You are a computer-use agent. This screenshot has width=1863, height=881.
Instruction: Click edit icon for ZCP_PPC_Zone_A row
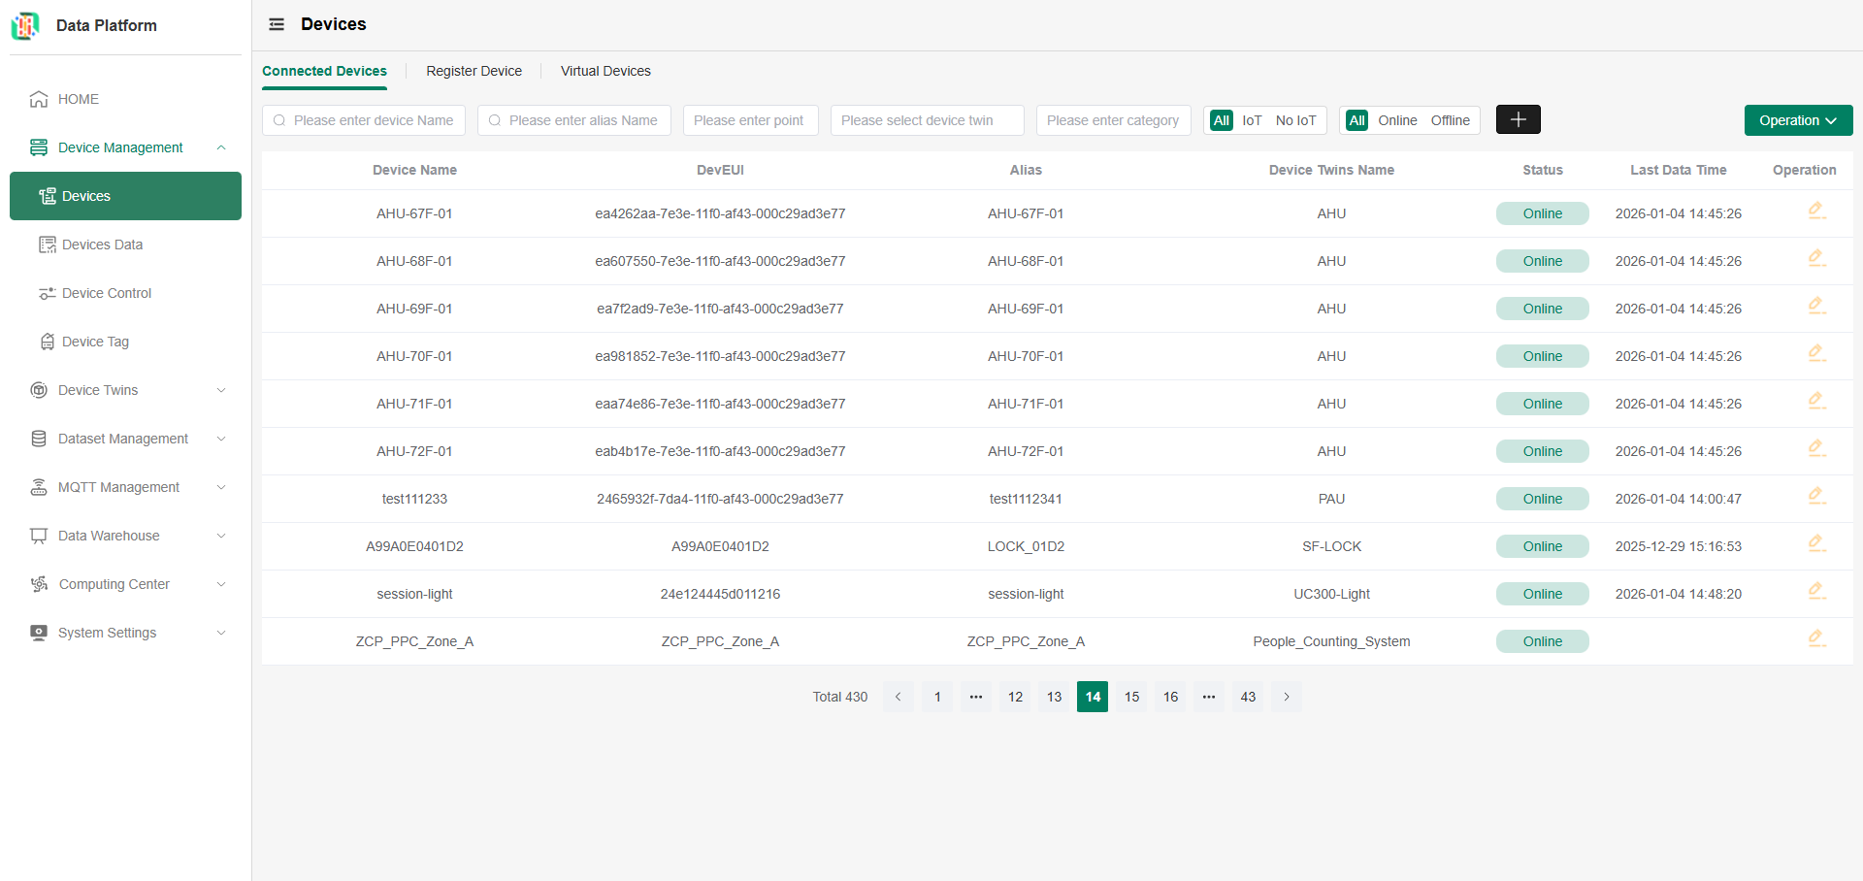click(1815, 638)
